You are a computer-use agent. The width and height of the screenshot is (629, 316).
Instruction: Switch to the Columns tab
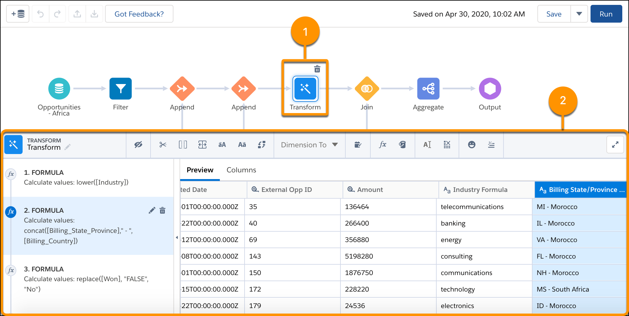[x=241, y=170]
